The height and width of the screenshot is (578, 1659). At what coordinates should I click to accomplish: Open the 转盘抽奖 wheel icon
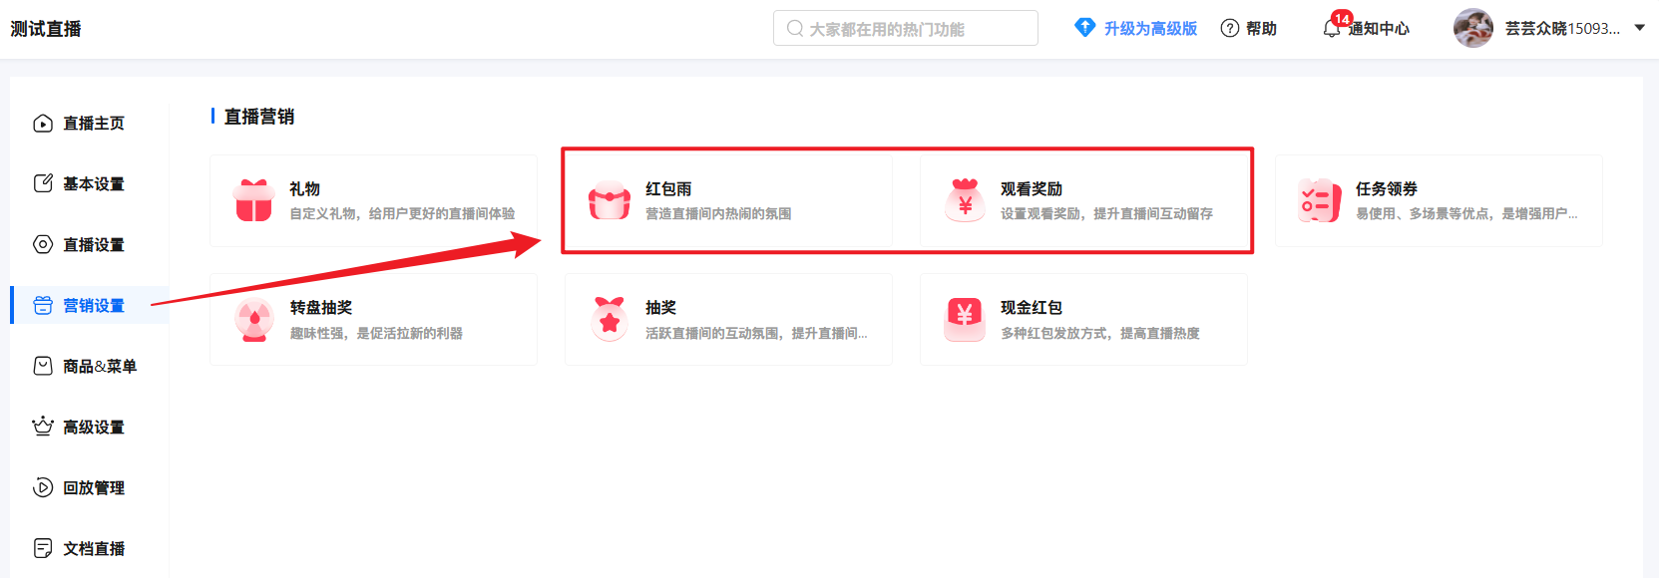pyautogui.click(x=254, y=320)
